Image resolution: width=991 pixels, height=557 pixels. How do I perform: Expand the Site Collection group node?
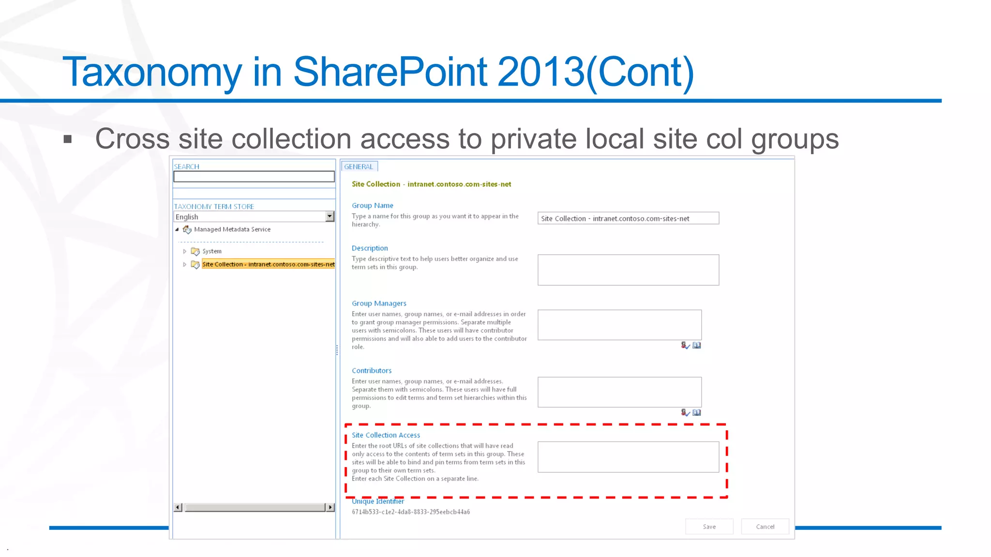pyautogui.click(x=185, y=264)
